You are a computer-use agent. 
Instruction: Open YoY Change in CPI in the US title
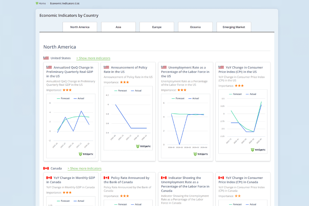click(241, 70)
